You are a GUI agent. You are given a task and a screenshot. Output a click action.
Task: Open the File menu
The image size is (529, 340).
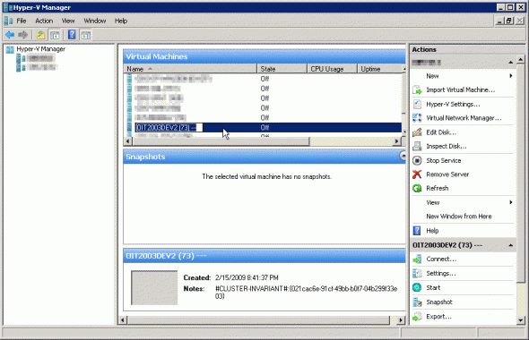click(22, 21)
